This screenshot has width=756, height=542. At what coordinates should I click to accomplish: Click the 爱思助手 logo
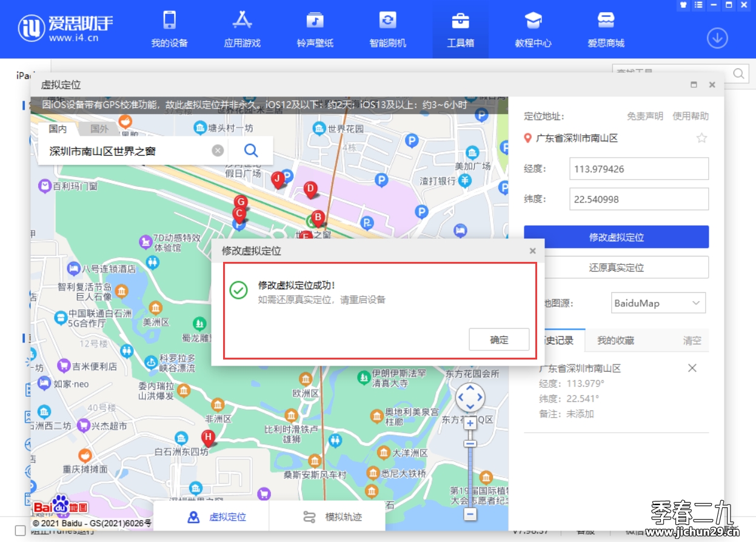pyautogui.click(x=65, y=28)
